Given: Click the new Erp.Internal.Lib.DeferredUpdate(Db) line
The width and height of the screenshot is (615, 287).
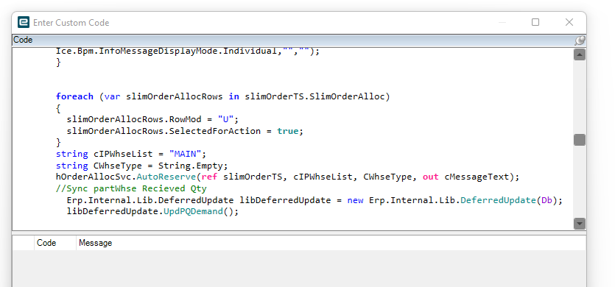Looking at the screenshot, I should pyautogui.click(x=314, y=200).
